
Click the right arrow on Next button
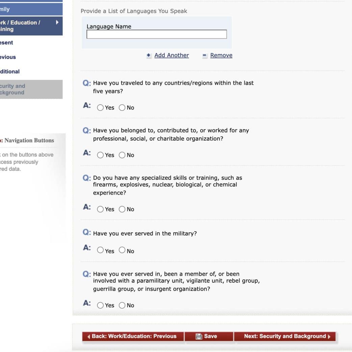point(329,336)
